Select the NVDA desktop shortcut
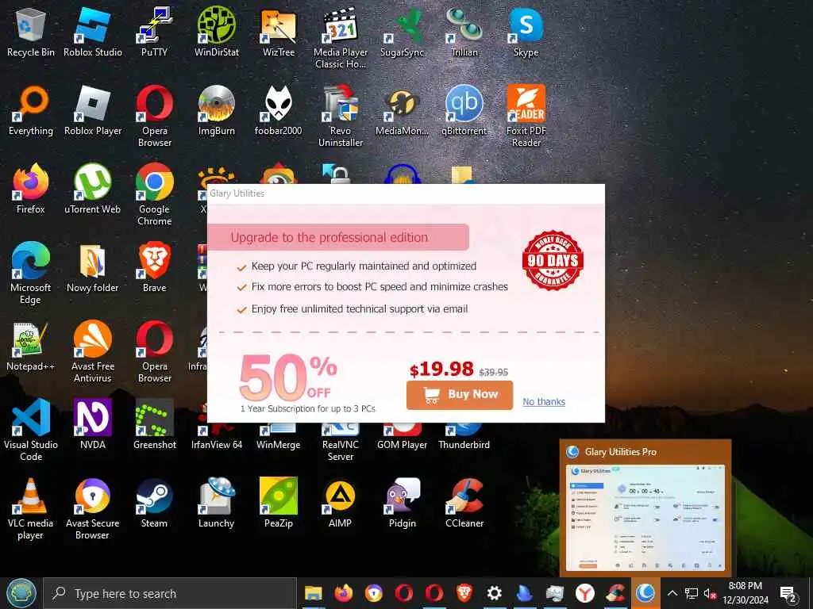813x609 pixels. (x=93, y=424)
